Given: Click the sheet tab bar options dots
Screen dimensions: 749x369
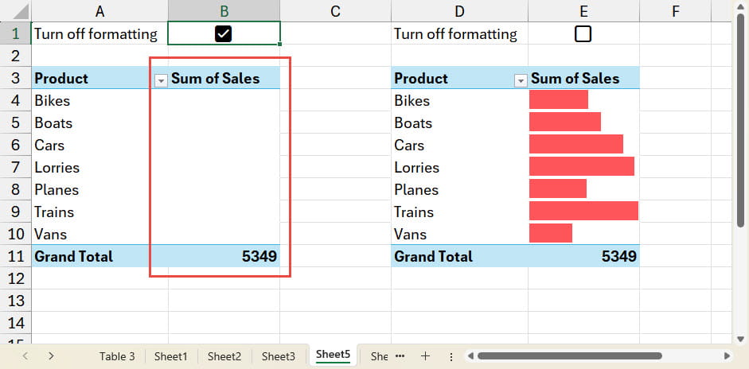Looking at the screenshot, I should click(x=451, y=356).
